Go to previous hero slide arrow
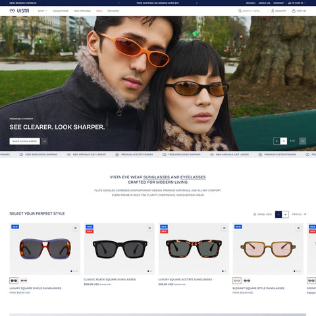Screen dimensions: 316x316 [276, 141]
